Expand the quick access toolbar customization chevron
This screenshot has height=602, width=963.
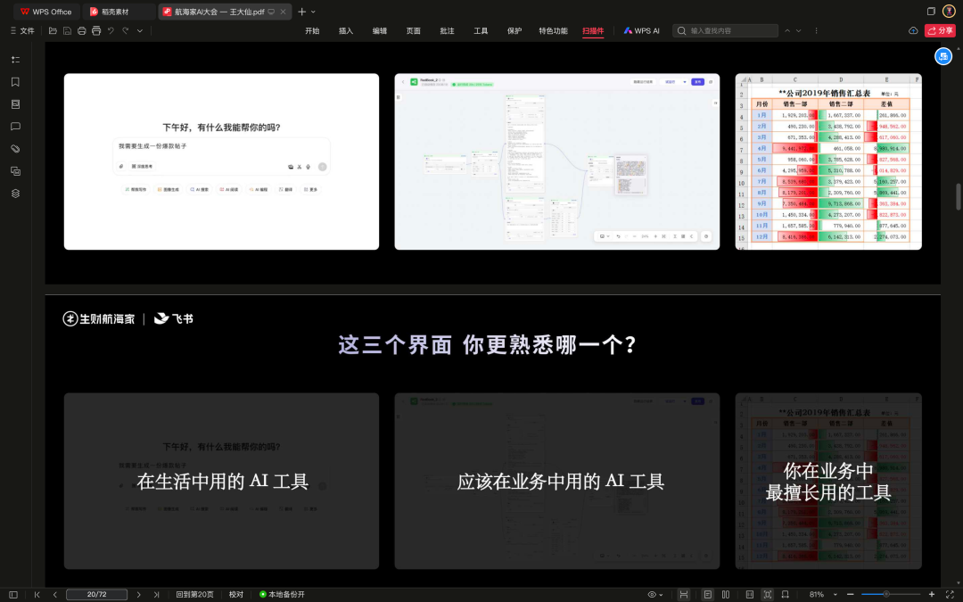(140, 30)
